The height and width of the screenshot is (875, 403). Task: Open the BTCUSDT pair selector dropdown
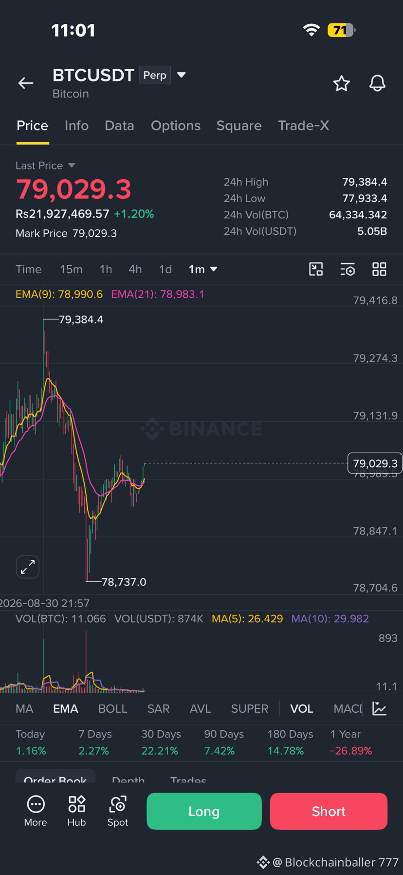tap(182, 75)
